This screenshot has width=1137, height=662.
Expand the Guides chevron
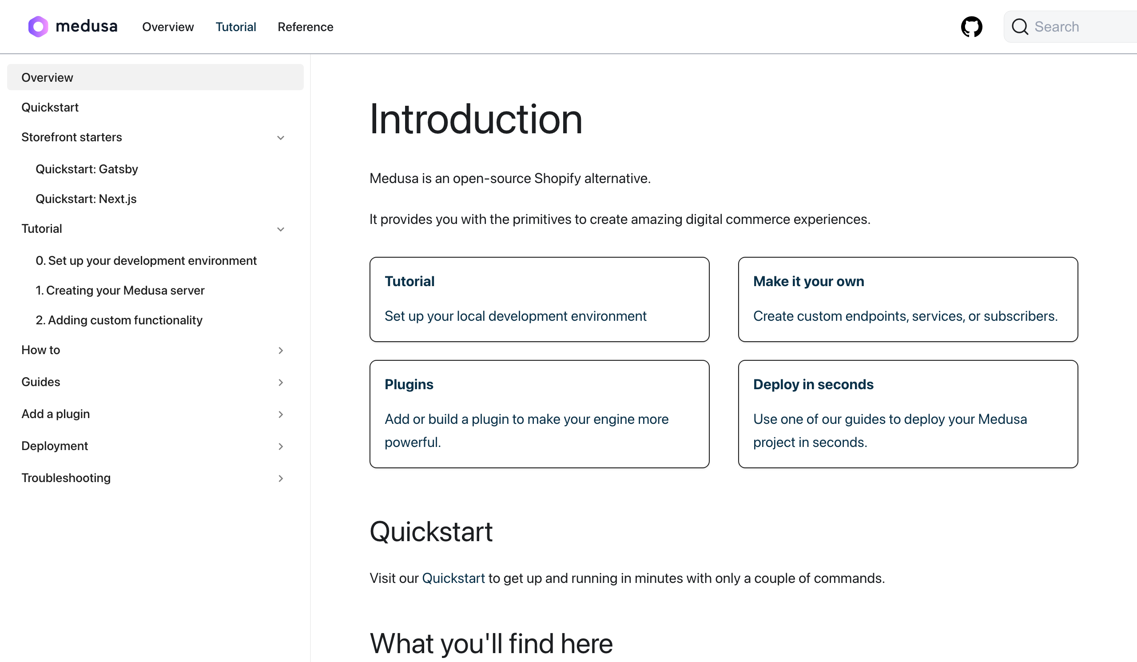point(281,383)
